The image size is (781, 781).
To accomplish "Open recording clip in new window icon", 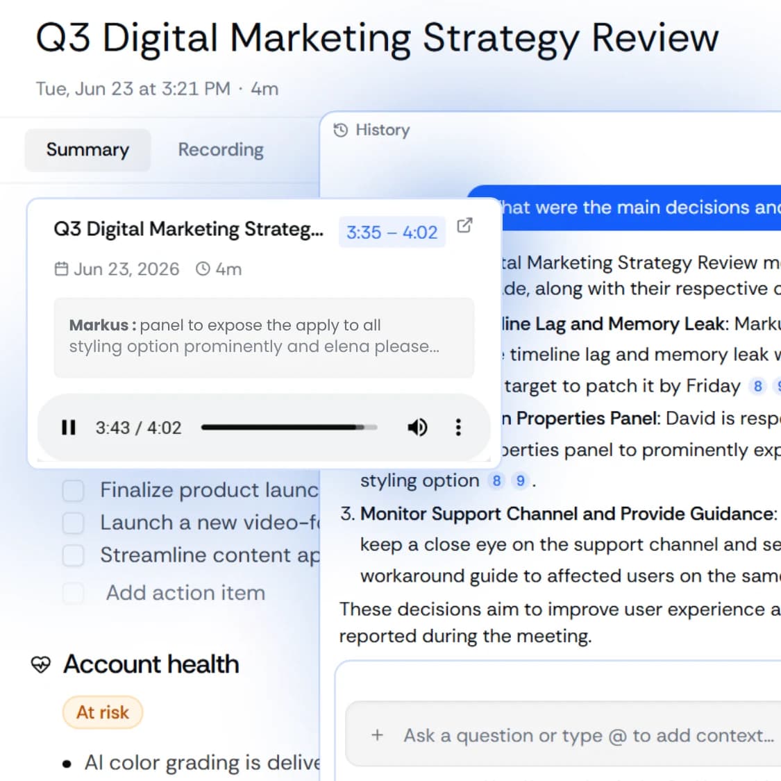I will [464, 226].
